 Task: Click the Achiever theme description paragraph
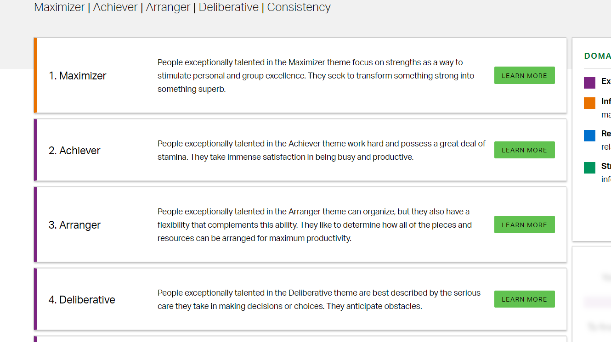322,150
